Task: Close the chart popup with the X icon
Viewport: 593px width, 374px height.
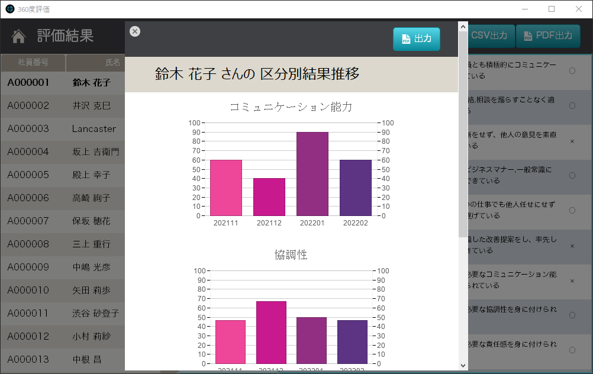Action: [134, 31]
